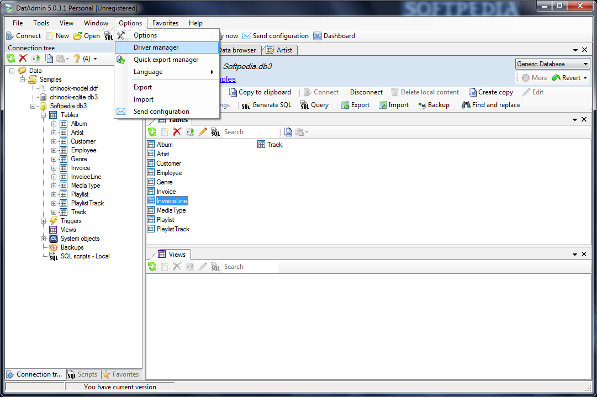Open the File menu
597x397 pixels.
click(18, 23)
